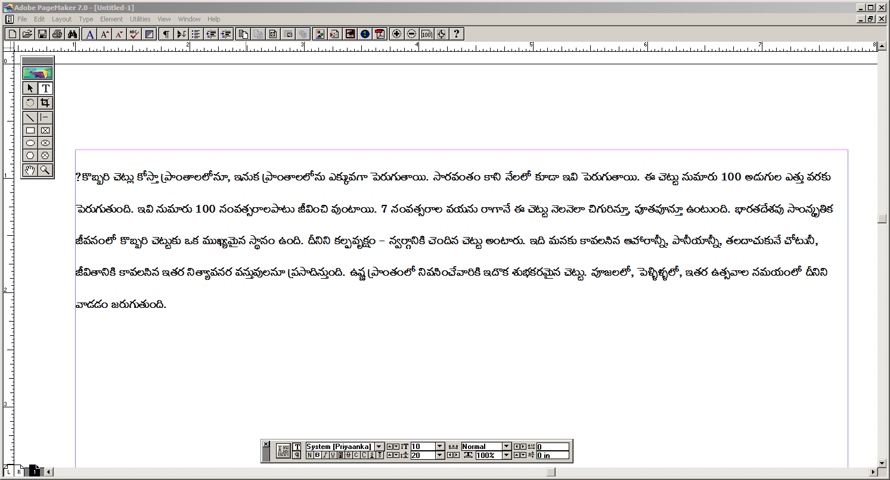The width and height of the screenshot is (890, 480).
Task: Open the font size 10 dropdown
Action: coord(440,447)
